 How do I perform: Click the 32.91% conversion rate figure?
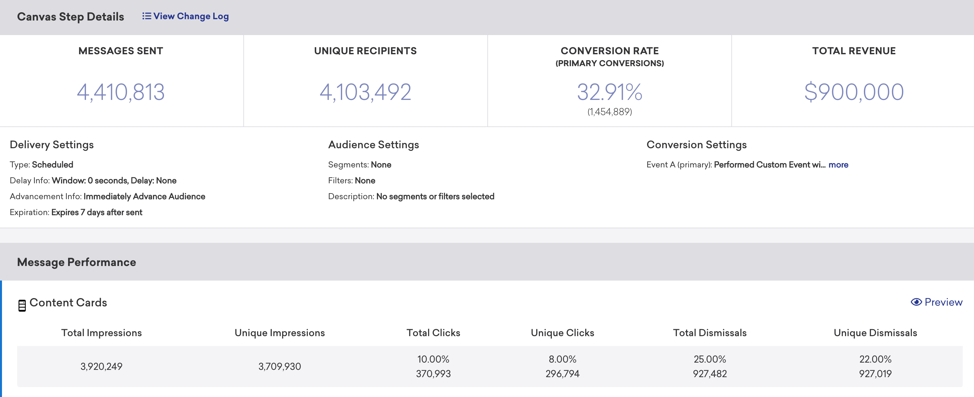609,92
